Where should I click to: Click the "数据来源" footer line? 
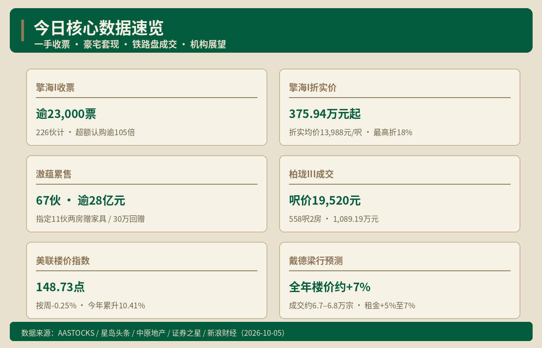[153, 333]
